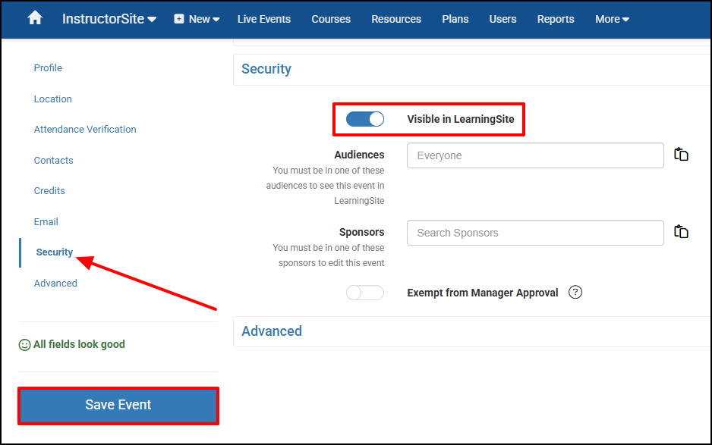This screenshot has height=445, width=712.
Task: Click the Exempt from Manager Approval label
Action: click(x=482, y=293)
